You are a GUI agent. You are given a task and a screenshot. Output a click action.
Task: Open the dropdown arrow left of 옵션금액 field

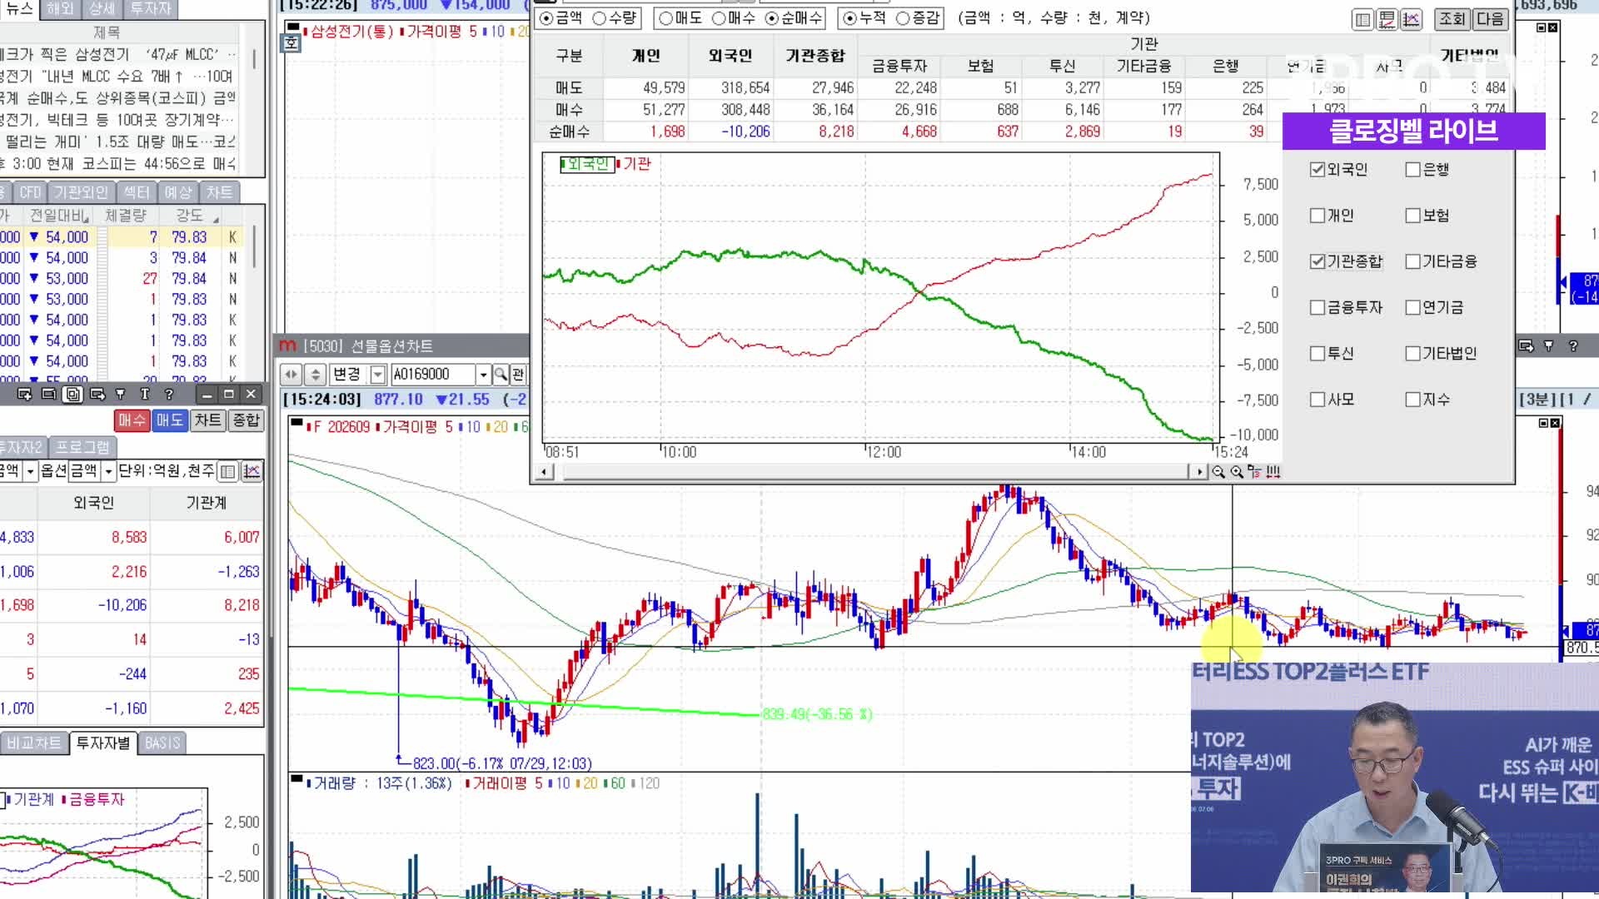(30, 472)
